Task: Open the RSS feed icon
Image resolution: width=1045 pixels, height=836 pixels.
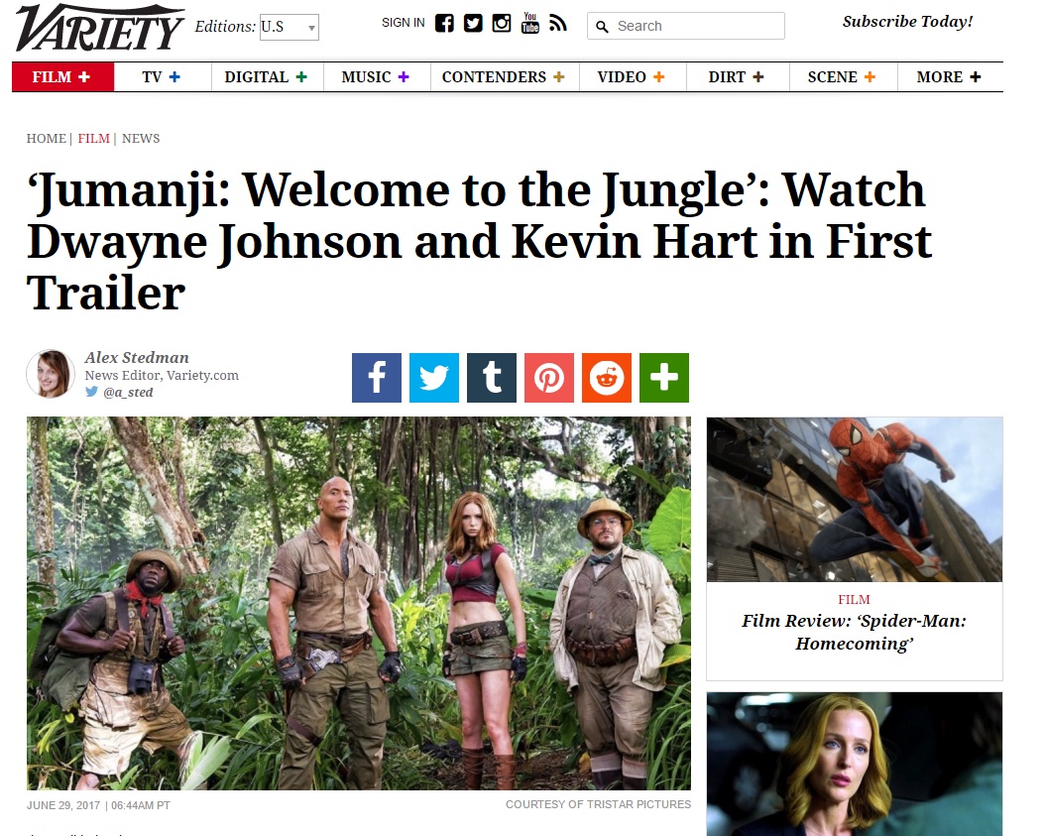Action: click(x=558, y=24)
